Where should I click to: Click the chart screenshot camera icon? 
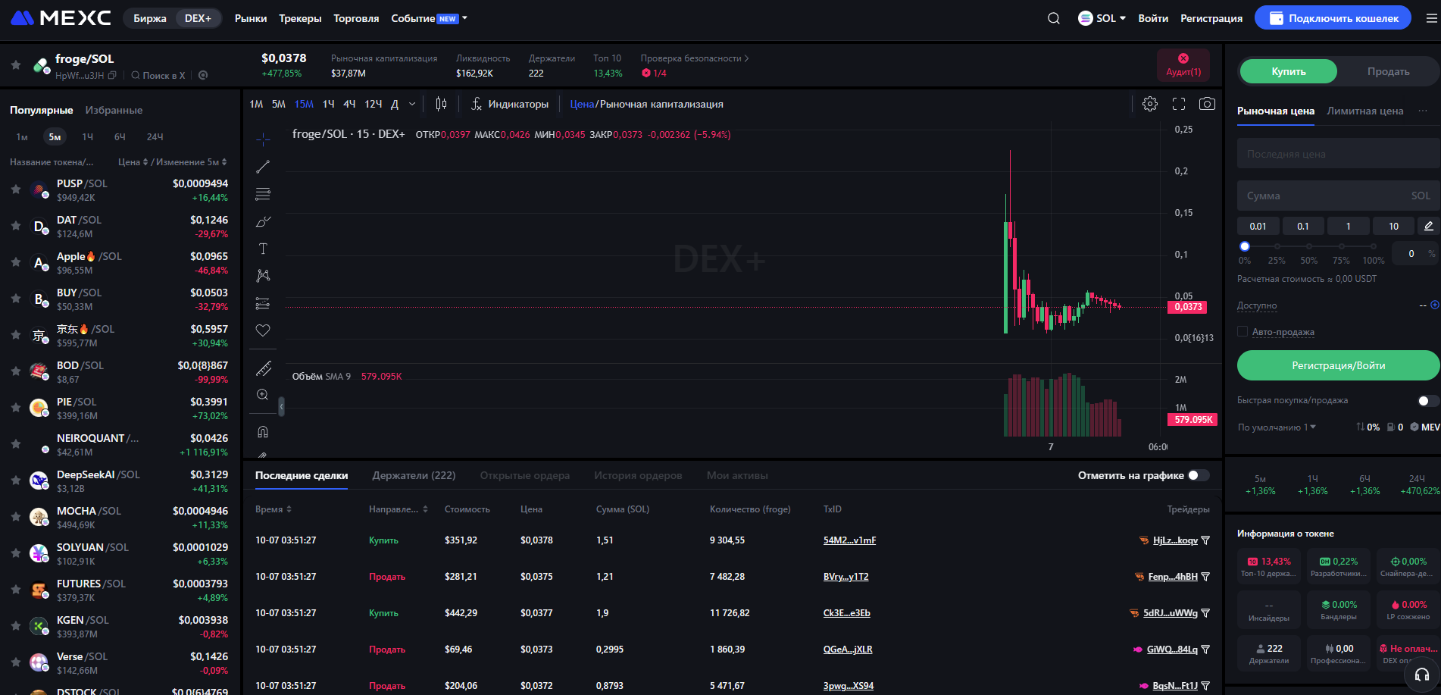1207,105
